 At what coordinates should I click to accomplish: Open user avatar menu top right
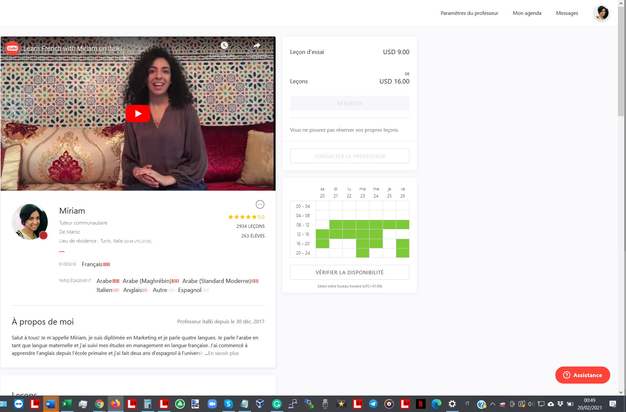point(601,13)
